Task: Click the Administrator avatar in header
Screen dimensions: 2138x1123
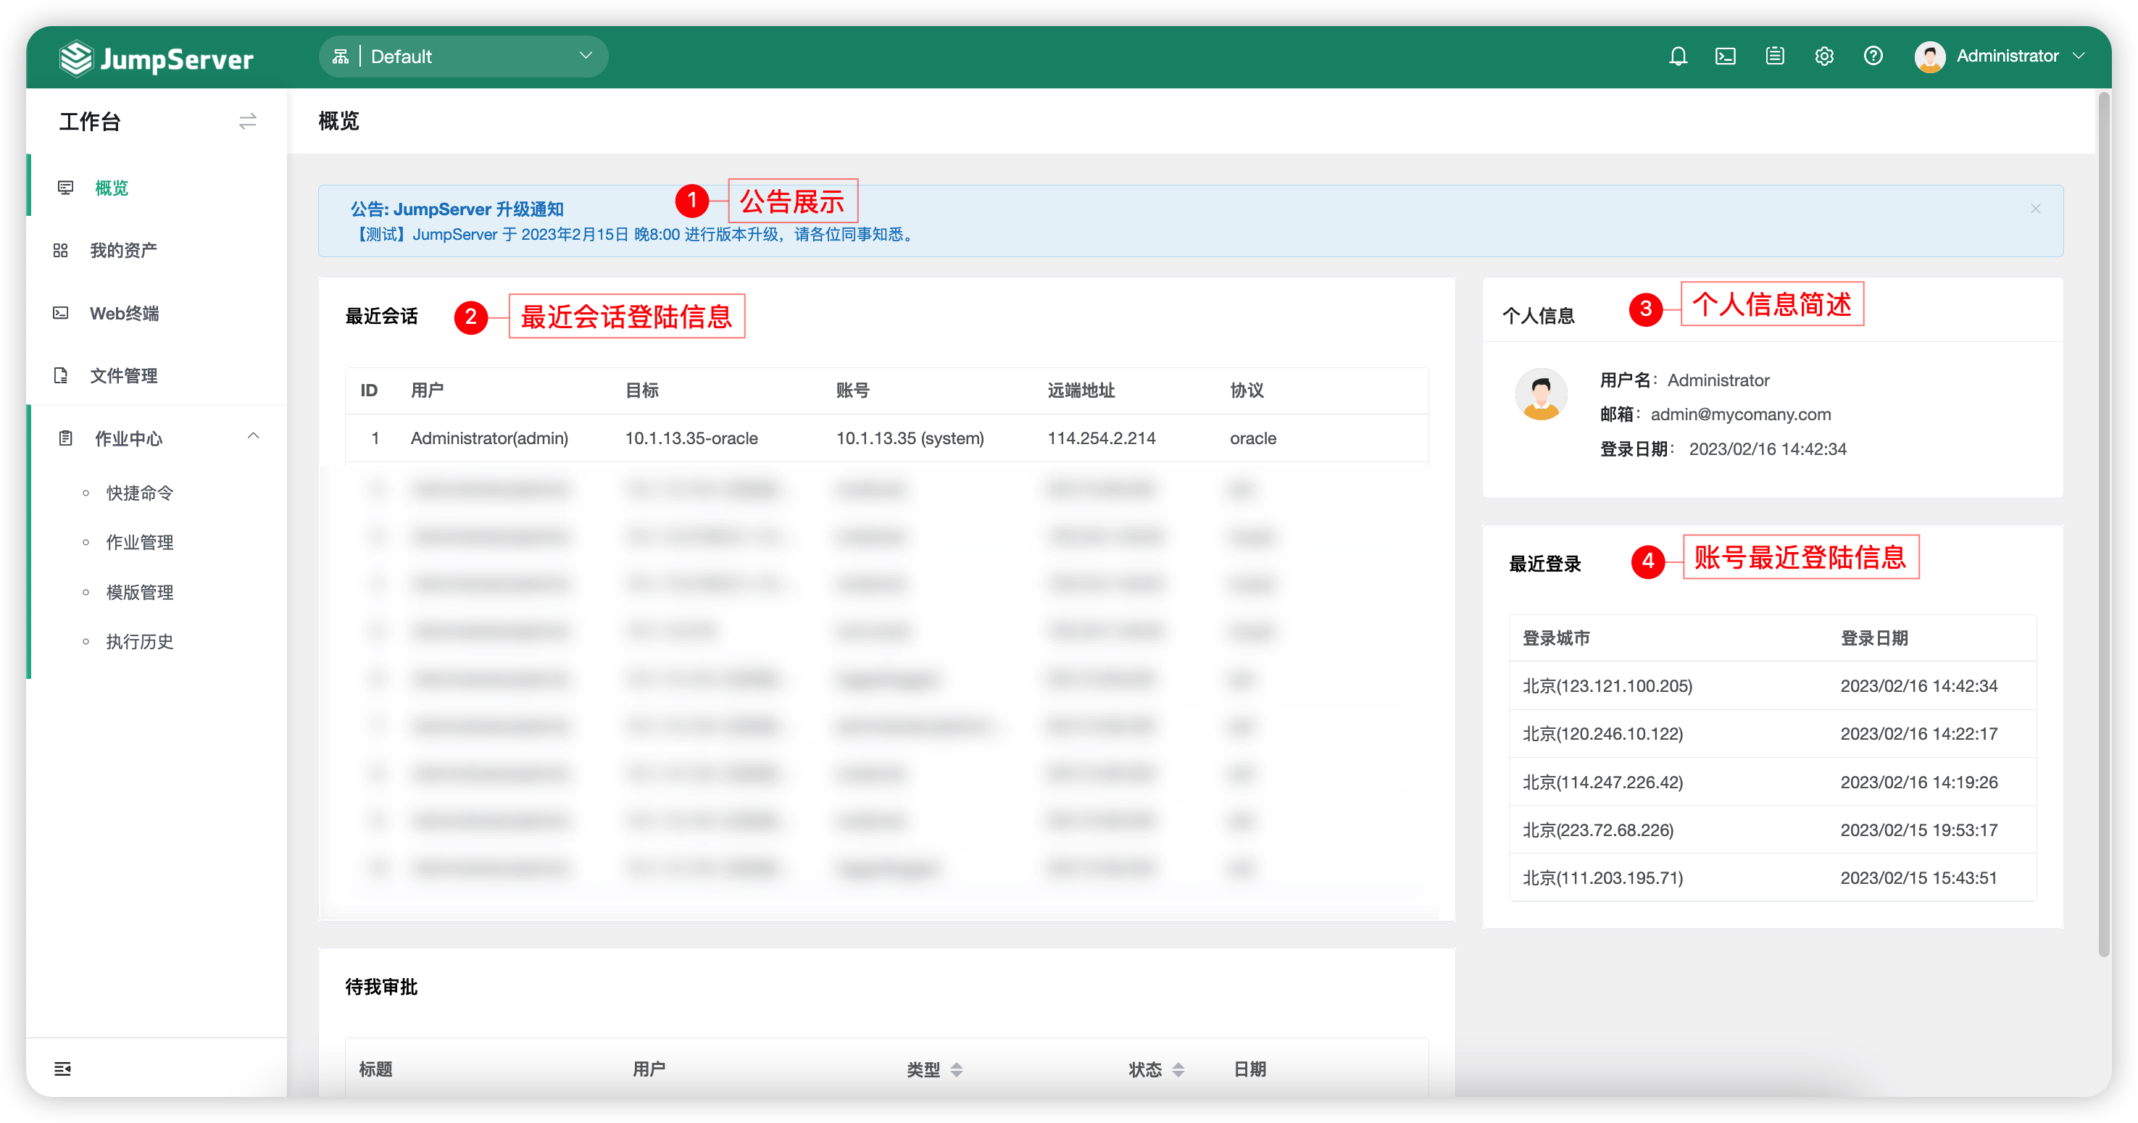Action: pyautogui.click(x=1930, y=57)
